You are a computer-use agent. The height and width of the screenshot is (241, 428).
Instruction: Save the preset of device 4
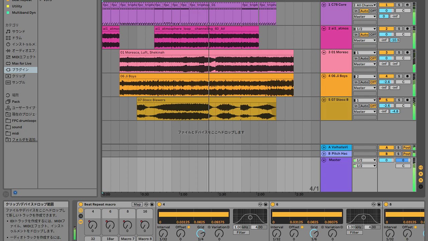pyautogui.click(x=266, y=205)
